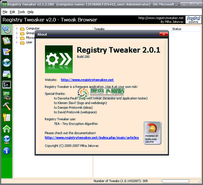Open the File menu

click(5, 12)
